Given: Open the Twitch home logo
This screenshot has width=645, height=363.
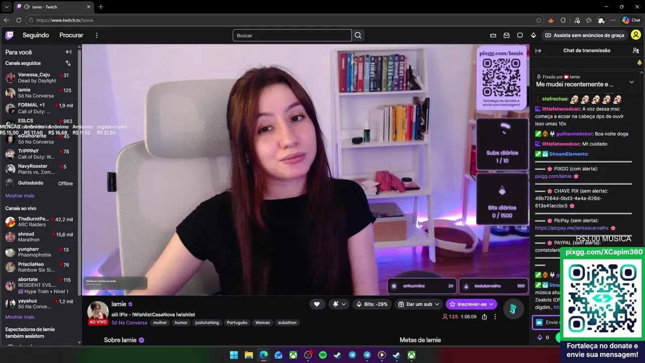Looking at the screenshot, I should (x=10, y=35).
